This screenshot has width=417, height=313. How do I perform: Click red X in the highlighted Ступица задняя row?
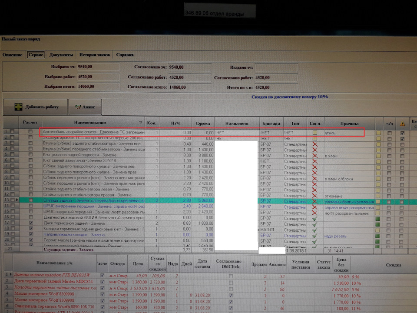(x=315, y=201)
